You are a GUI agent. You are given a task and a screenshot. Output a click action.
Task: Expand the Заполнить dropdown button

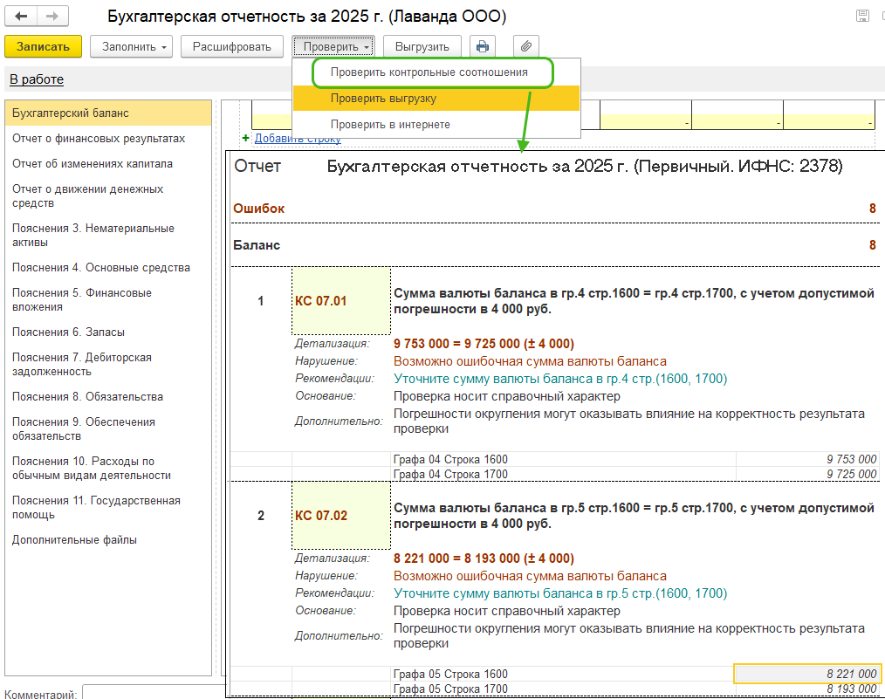coord(131,46)
